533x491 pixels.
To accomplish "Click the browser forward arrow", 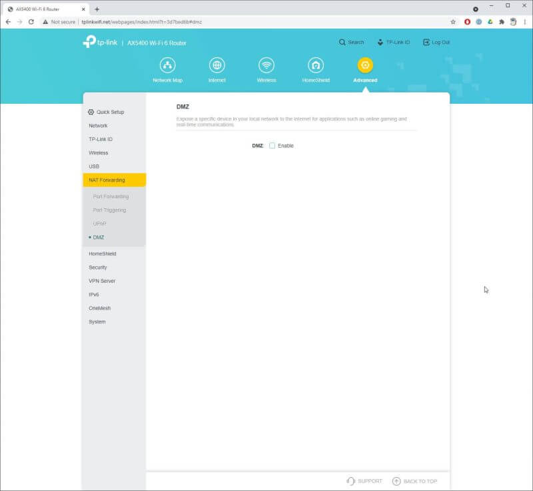I will (20, 22).
